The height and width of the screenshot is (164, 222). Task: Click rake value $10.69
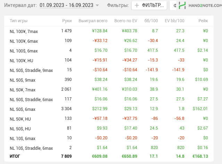point(202,80)
